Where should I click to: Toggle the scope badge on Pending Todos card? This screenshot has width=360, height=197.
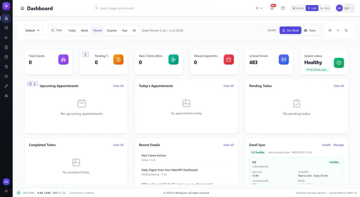click(85, 54)
